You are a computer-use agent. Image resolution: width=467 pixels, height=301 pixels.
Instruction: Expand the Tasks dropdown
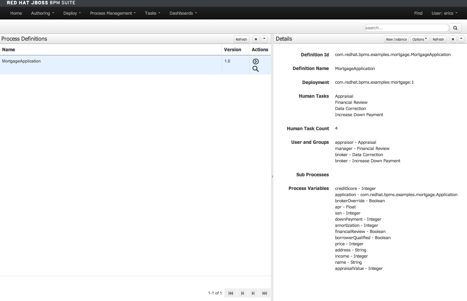tap(152, 13)
